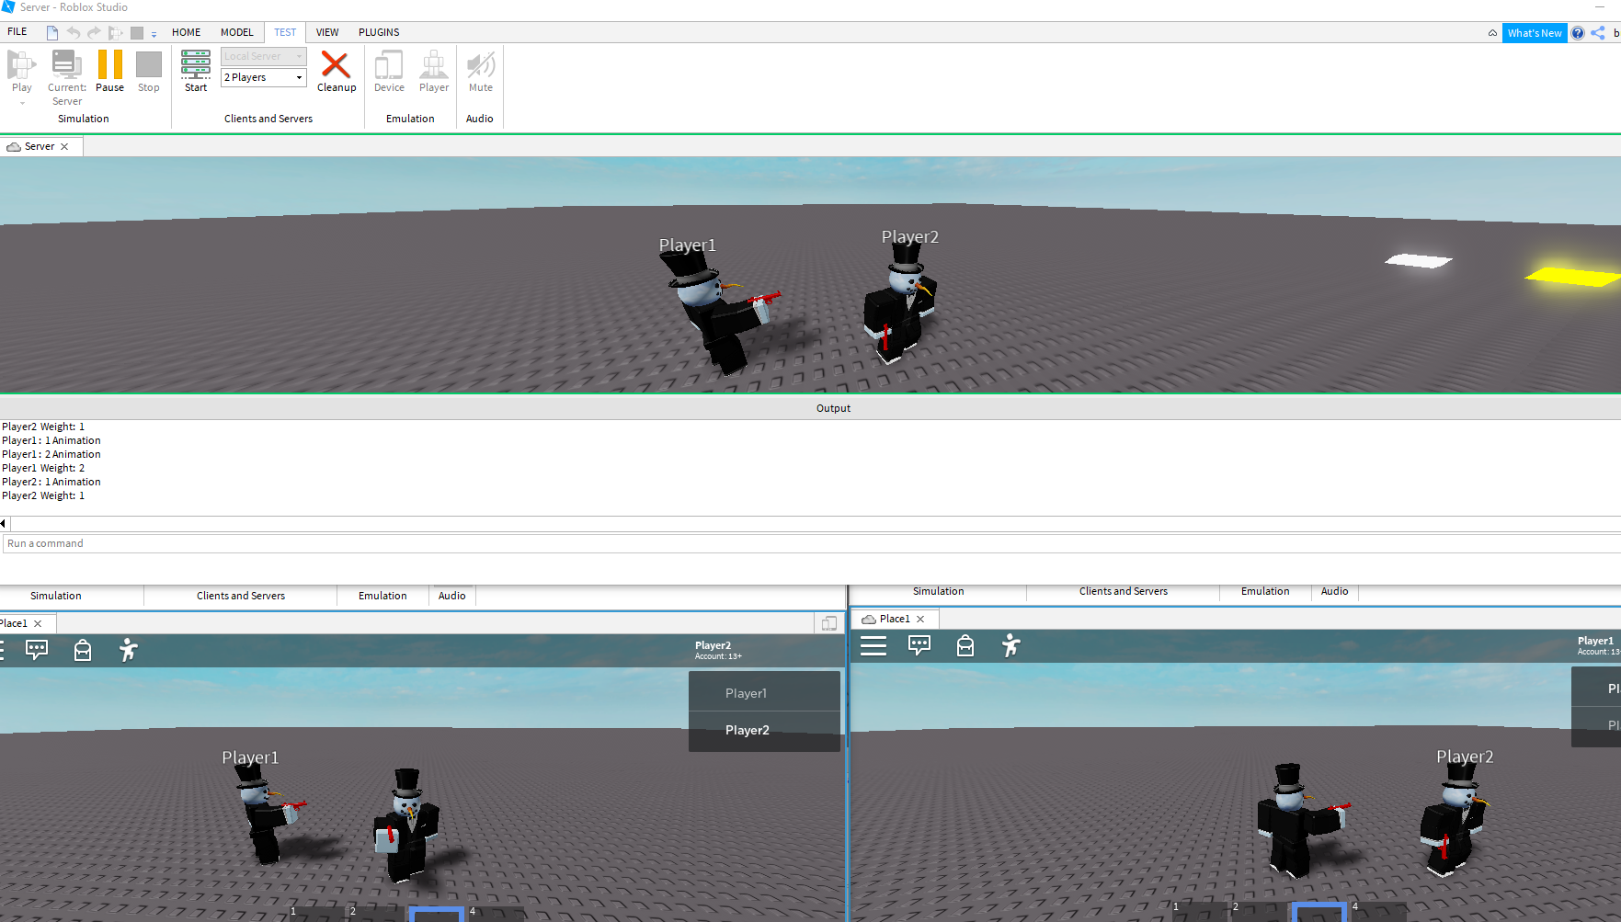Switch to the MODEL ribbon tab
Screen dimensions: 1621x922
(236, 32)
